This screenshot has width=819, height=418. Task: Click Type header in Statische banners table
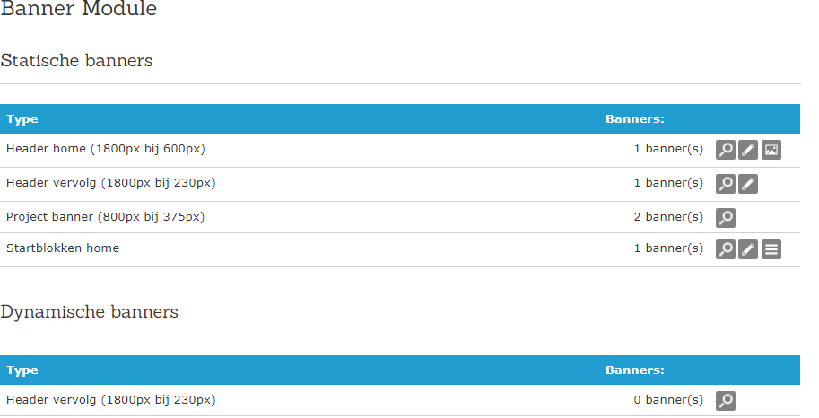[22, 119]
